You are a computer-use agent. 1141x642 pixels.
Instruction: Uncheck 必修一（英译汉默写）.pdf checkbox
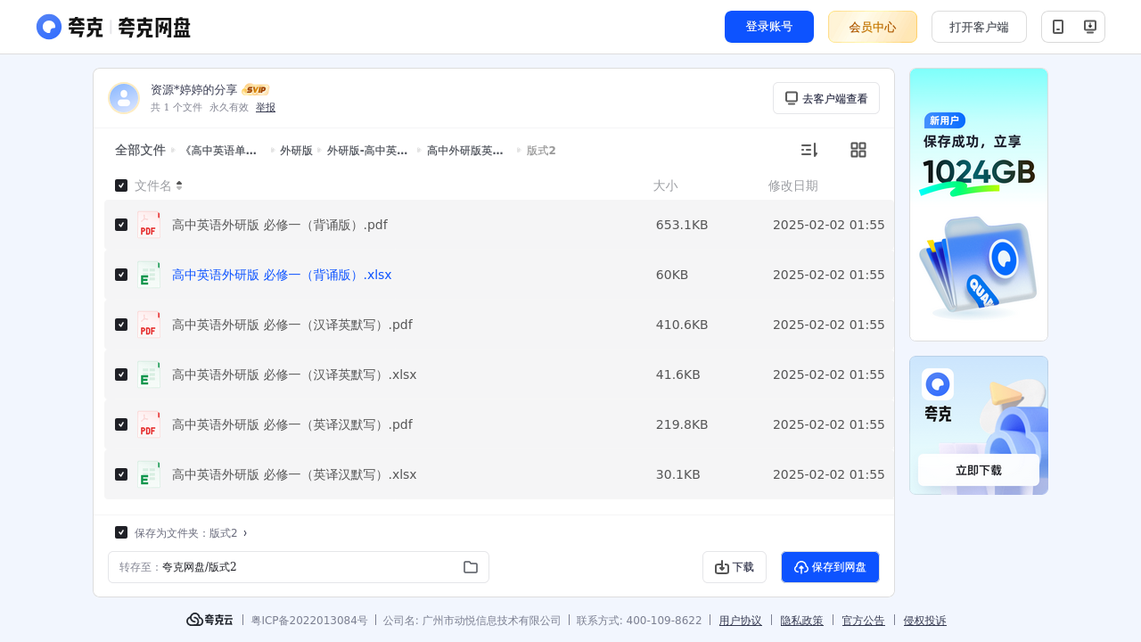[121, 424]
